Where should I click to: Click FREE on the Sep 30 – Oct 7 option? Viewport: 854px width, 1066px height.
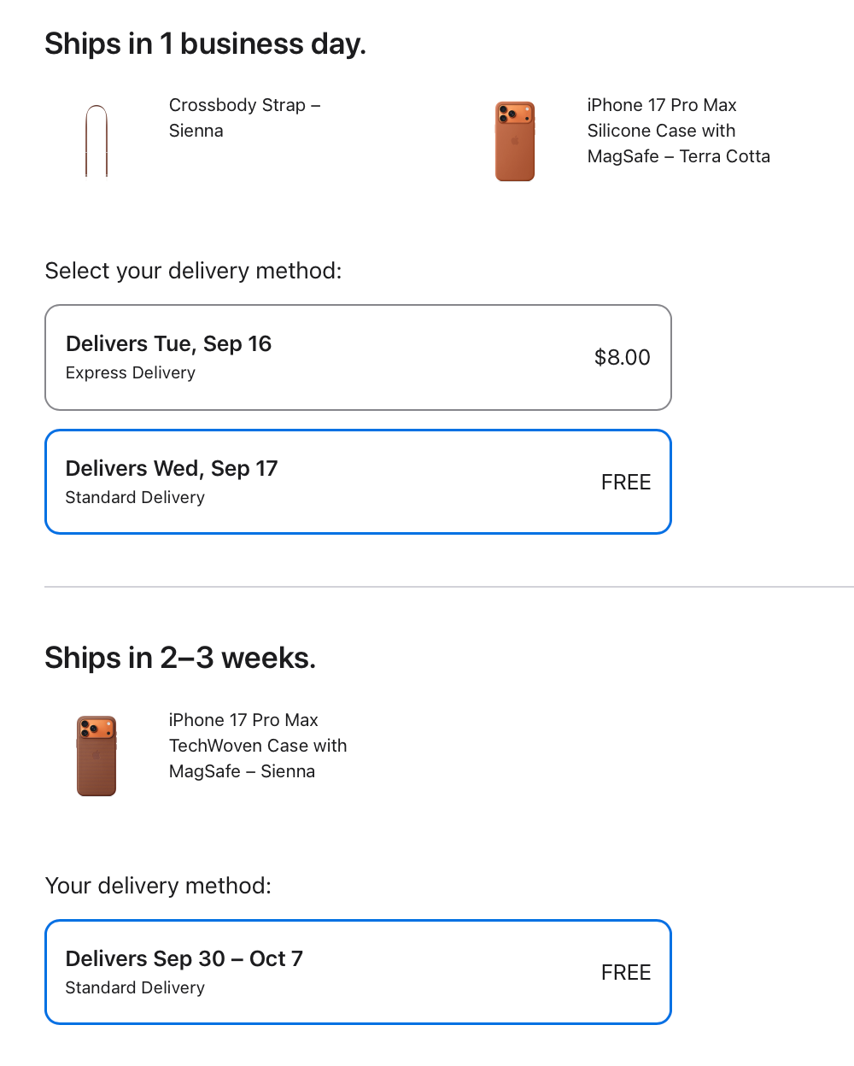[625, 973]
